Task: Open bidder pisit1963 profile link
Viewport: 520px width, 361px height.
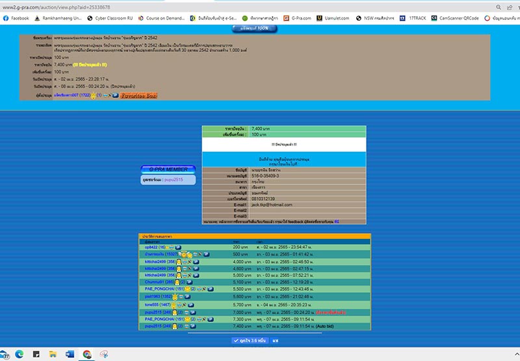Action: 157,296
